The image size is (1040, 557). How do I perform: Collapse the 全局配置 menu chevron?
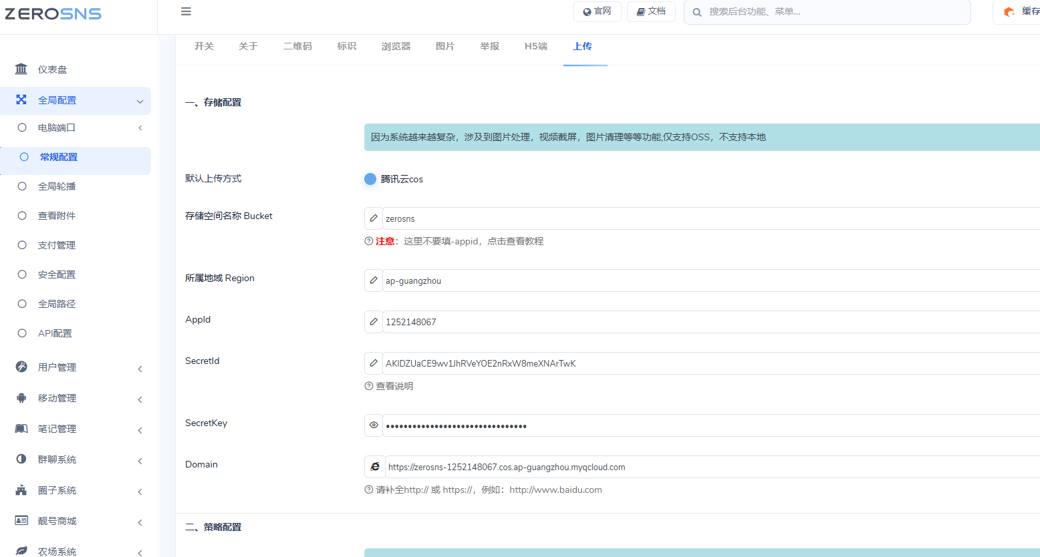(140, 102)
